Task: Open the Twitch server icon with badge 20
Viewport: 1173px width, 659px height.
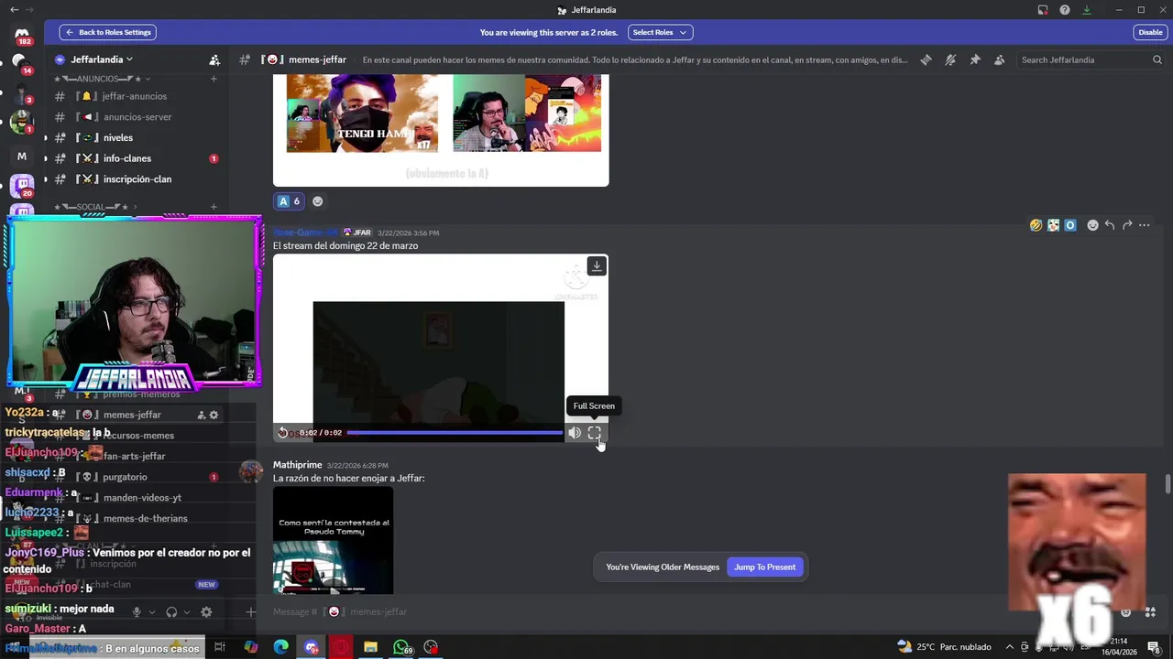Action: click(22, 186)
